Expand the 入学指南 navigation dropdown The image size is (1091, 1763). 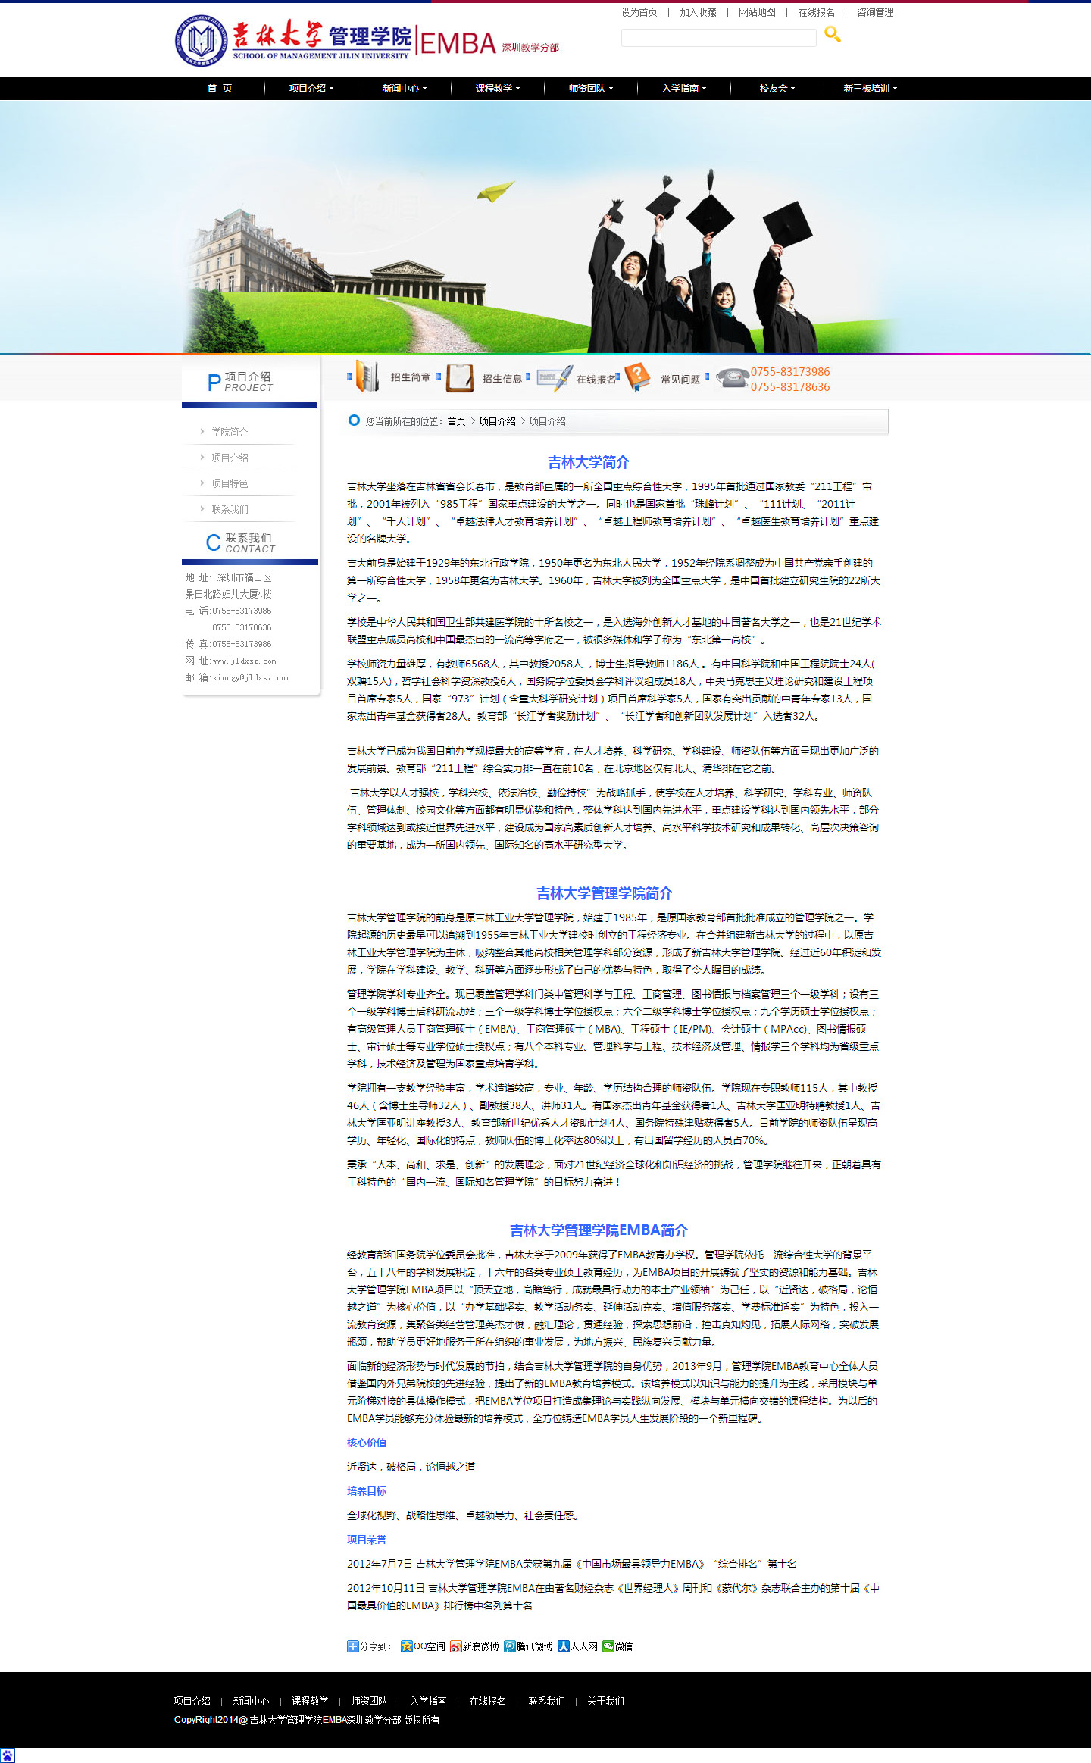[x=684, y=88]
